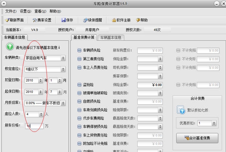The image size is (226, 152).
Task: Open the 文件(F) menu
Action: click(11, 11)
